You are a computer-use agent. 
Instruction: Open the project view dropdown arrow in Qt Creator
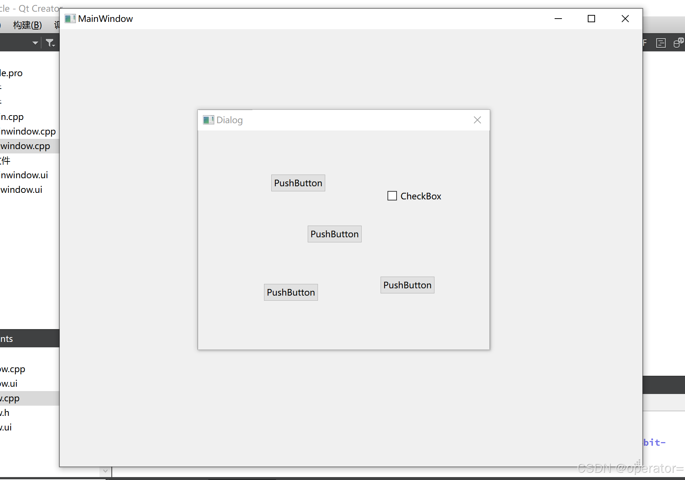(x=35, y=43)
